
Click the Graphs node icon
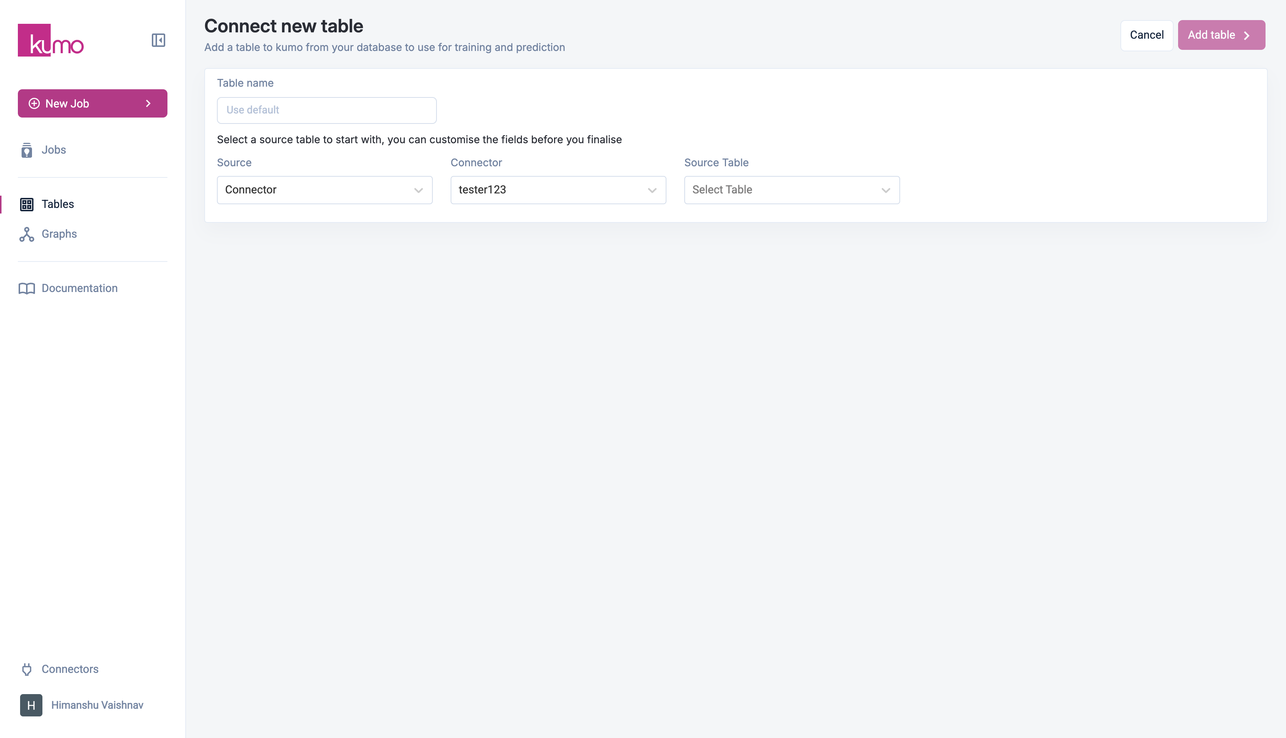(x=26, y=234)
